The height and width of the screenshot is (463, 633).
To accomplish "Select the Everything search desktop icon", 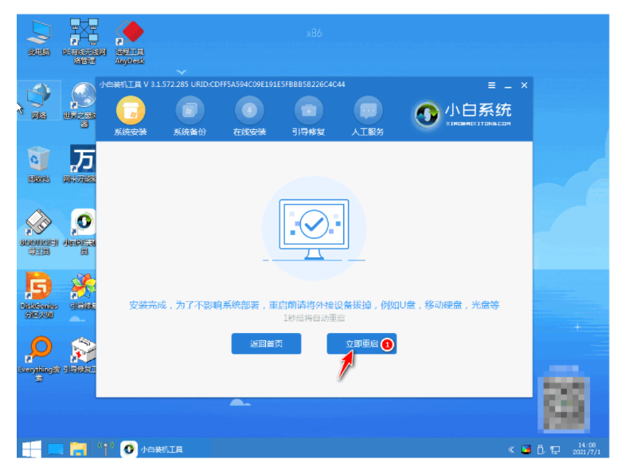I will pos(39,359).
